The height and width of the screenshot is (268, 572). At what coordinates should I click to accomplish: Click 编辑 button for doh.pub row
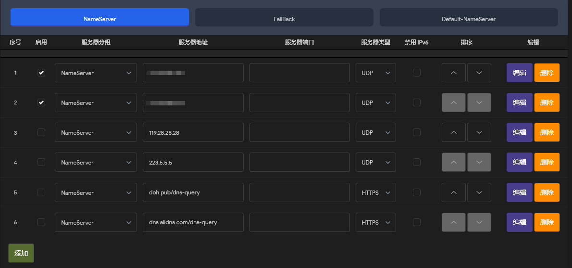[x=520, y=192]
